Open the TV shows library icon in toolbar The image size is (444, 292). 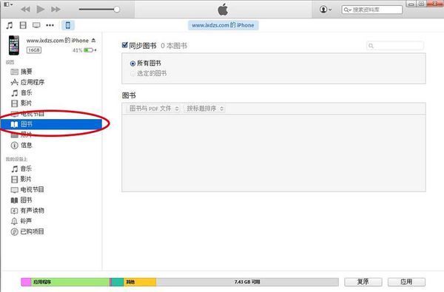coord(36,25)
